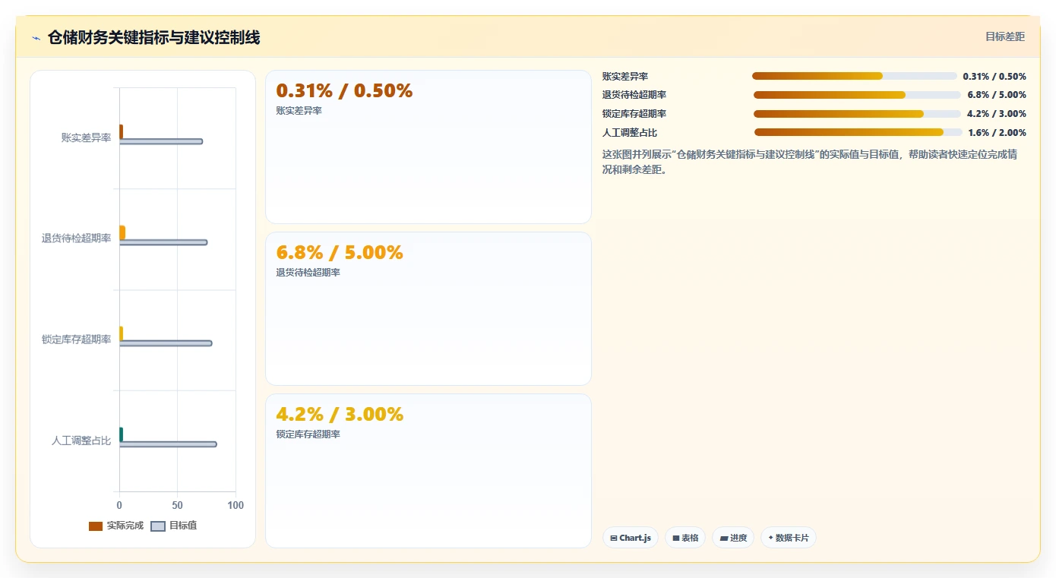Click the 锁定库存超期率 target bar in chart

(166, 343)
